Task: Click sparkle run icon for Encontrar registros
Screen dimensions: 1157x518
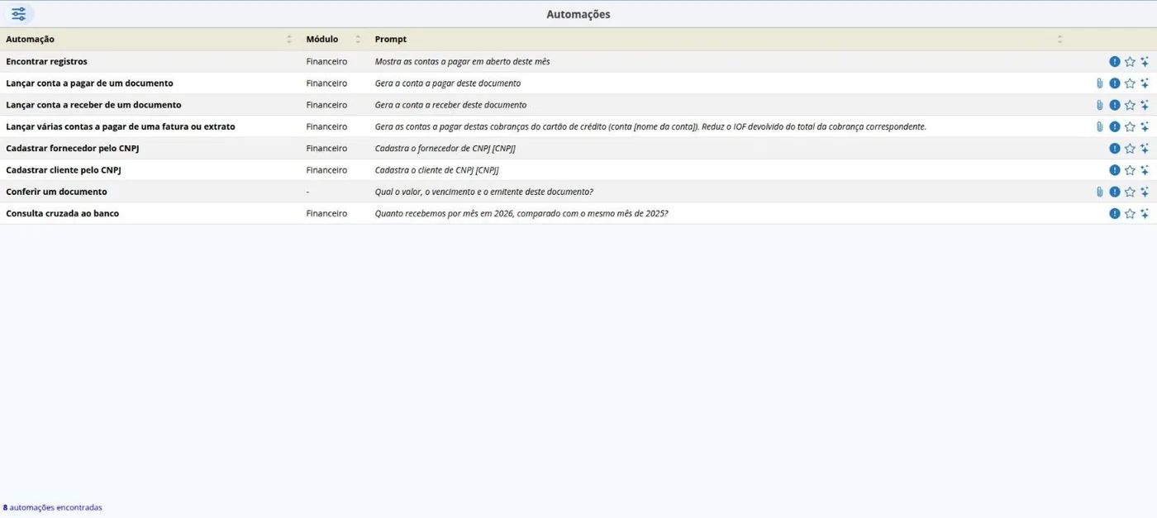Action: 1145,62
